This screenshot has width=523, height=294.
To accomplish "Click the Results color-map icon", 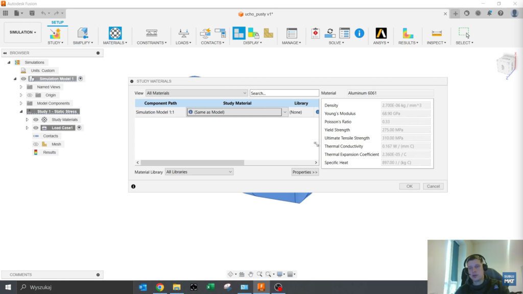I will (x=408, y=33).
